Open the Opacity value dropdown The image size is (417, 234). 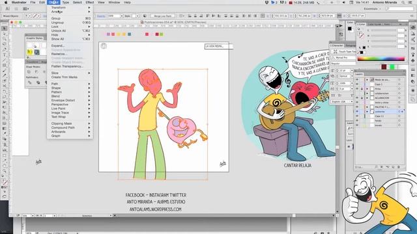(122, 16)
